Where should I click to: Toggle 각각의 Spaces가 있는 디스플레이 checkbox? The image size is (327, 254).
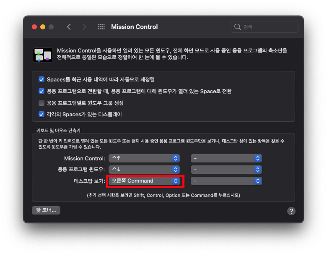[42, 114]
